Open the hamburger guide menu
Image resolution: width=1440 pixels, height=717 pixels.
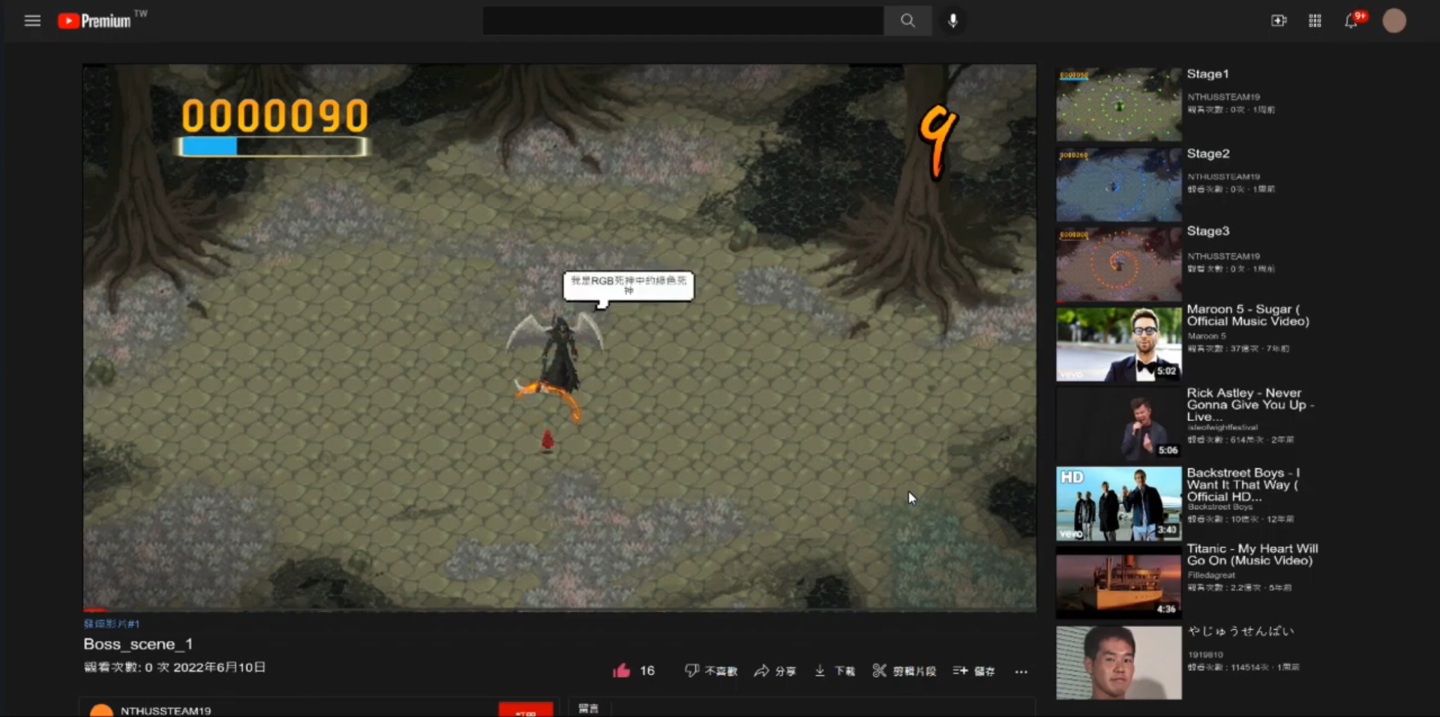[x=32, y=21]
